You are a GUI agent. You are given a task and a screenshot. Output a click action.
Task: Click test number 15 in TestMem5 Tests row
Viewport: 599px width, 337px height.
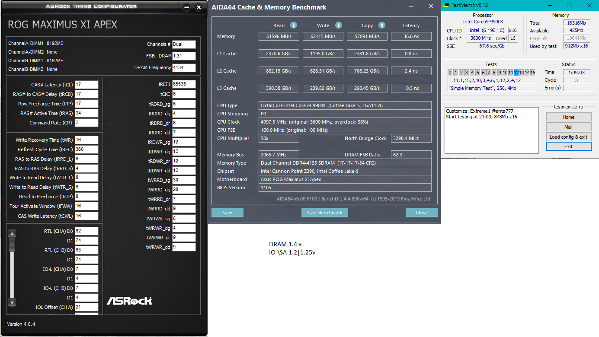tap(533, 73)
